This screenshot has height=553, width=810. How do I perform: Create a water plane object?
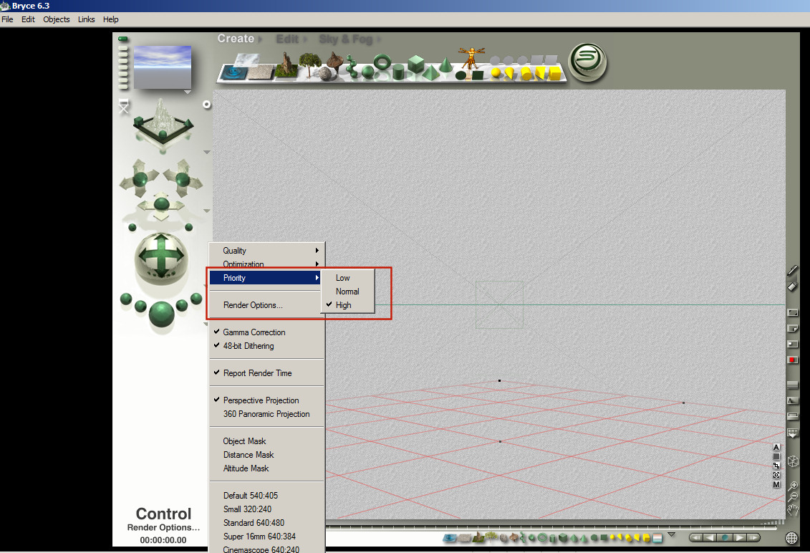(233, 72)
